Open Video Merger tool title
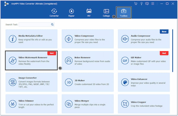 click(82, 101)
